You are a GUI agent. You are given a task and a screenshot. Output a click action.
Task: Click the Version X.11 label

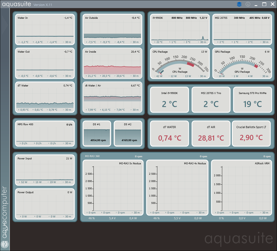coord(43,5)
